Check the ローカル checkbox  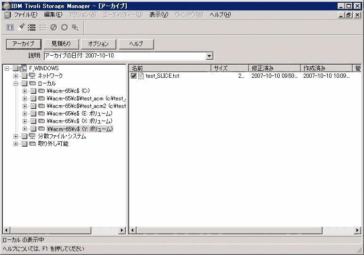click(x=24, y=83)
